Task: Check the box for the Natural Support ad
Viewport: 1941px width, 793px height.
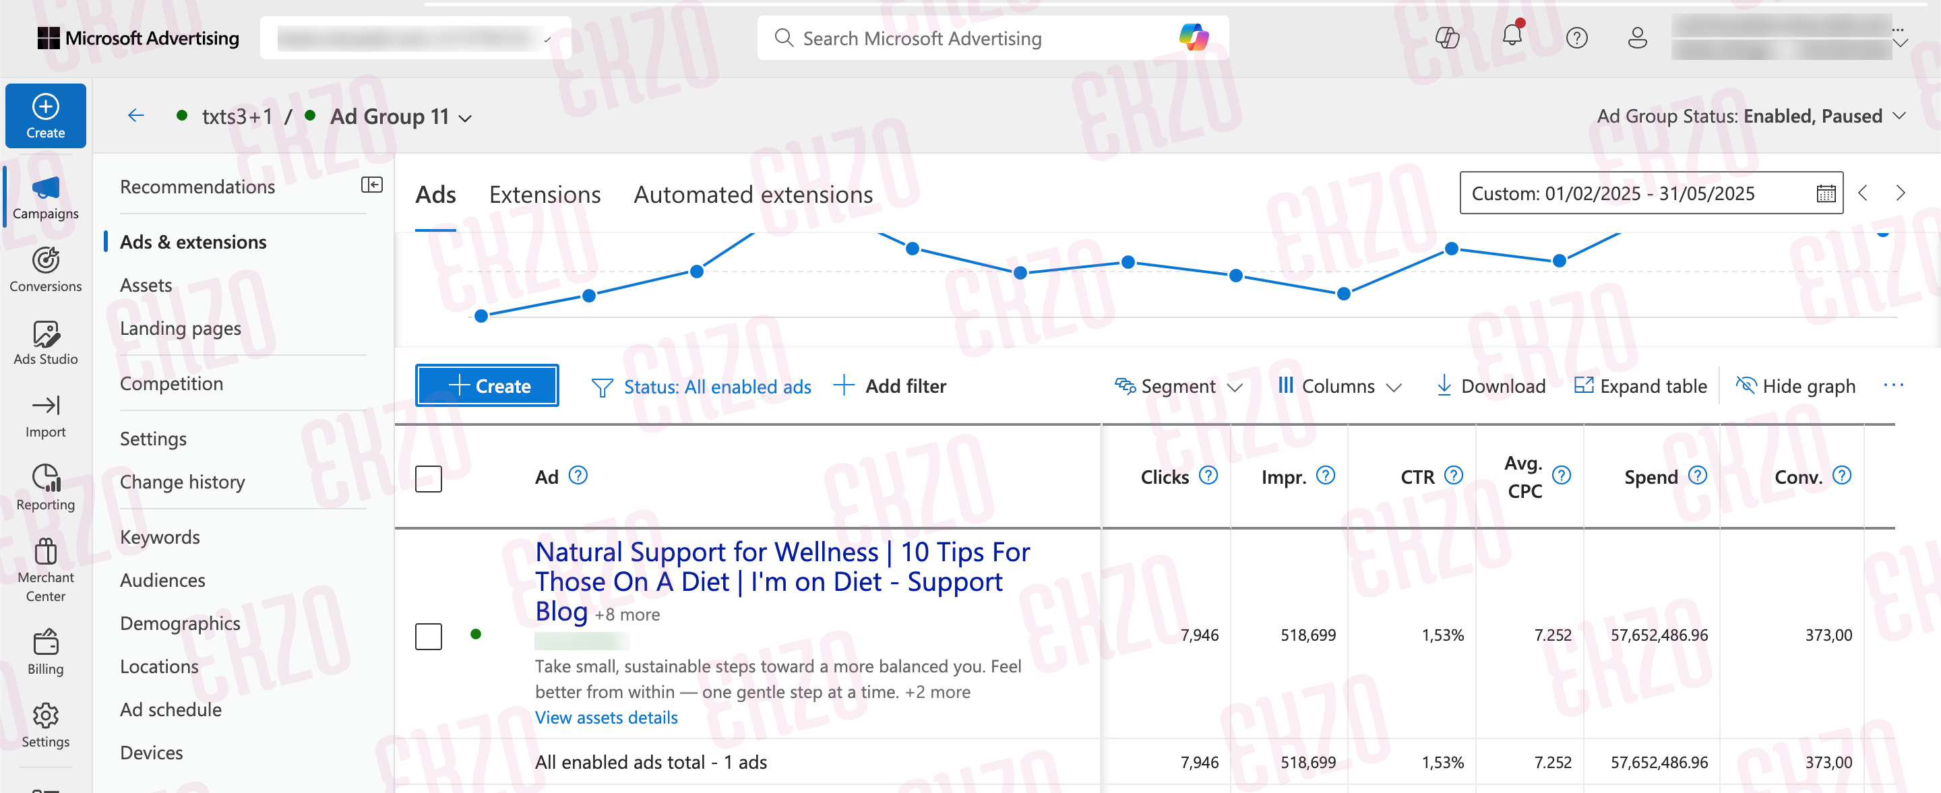Action: click(x=428, y=637)
